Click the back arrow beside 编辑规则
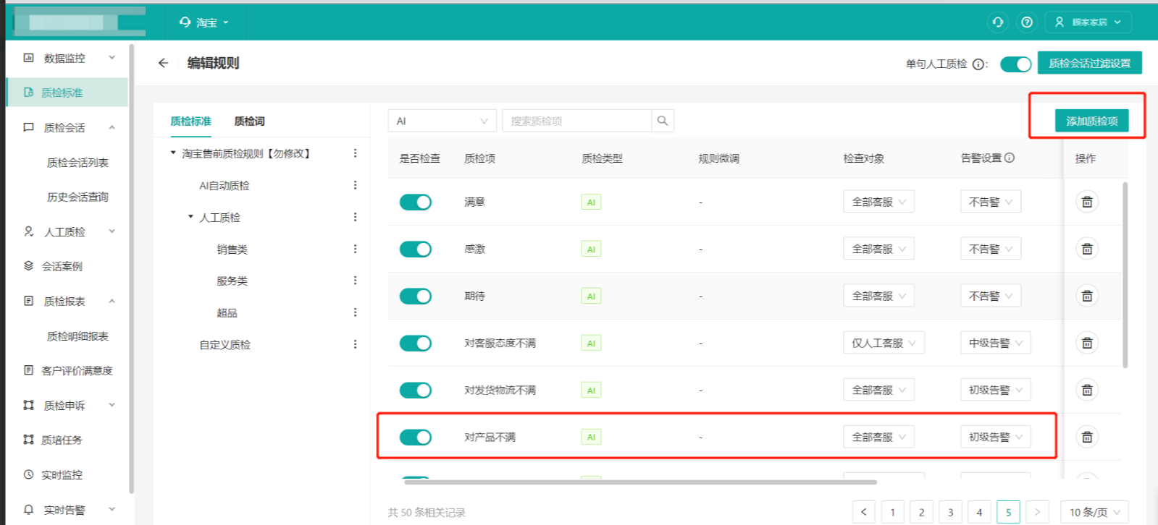Screen dimensions: 1158x525 pos(163,63)
